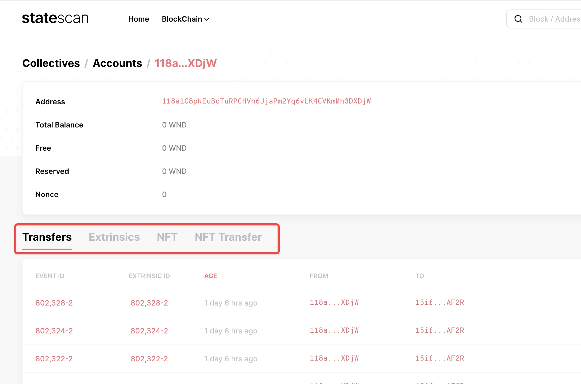Open event ID 802,324-2
The width and height of the screenshot is (581, 384).
[54, 331]
